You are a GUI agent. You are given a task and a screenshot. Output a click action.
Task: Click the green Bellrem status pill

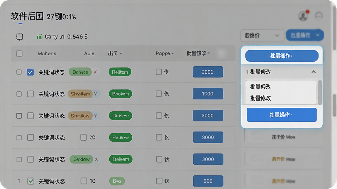tap(121, 159)
